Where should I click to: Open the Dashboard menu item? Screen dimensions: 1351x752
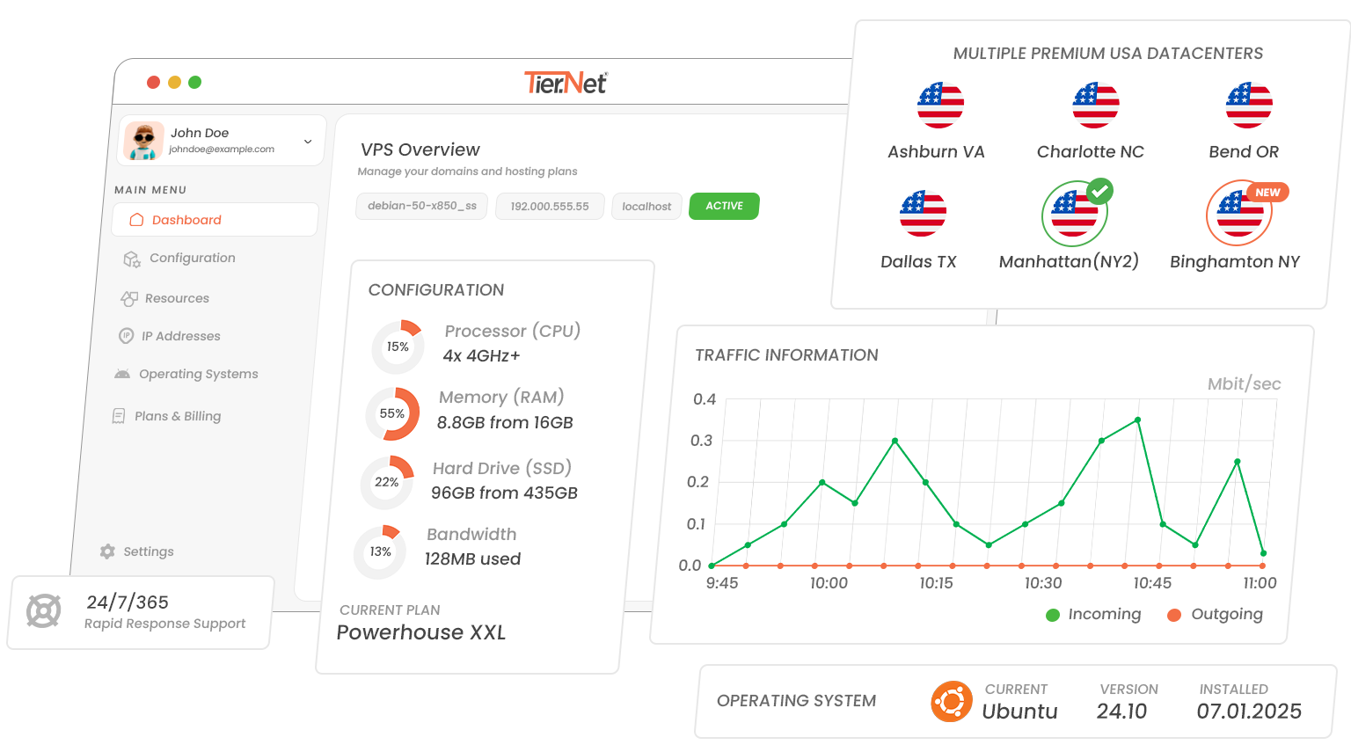(x=215, y=220)
